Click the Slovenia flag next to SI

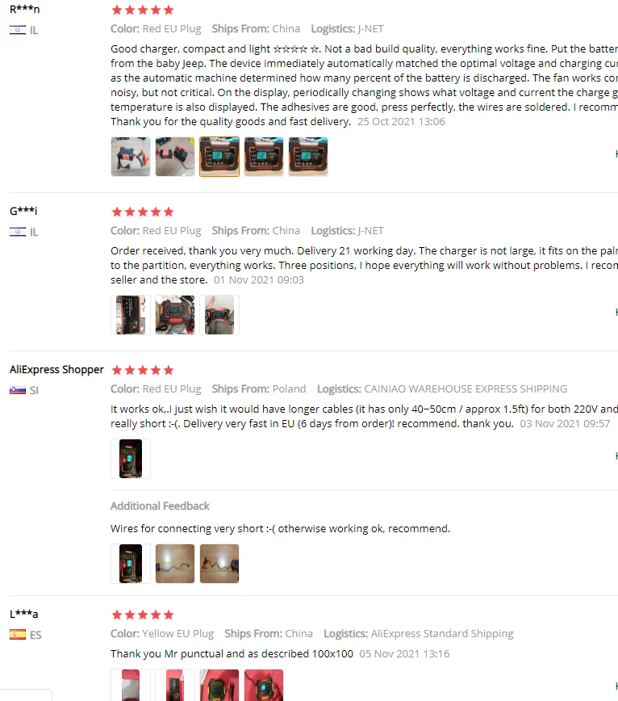pos(18,390)
